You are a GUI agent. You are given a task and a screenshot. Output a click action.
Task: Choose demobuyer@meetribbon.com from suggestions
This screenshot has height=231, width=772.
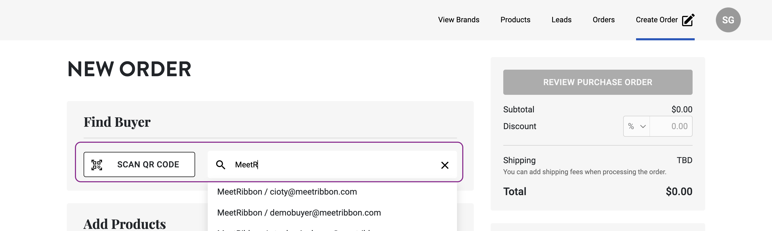pyautogui.click(x=299, y=212)
